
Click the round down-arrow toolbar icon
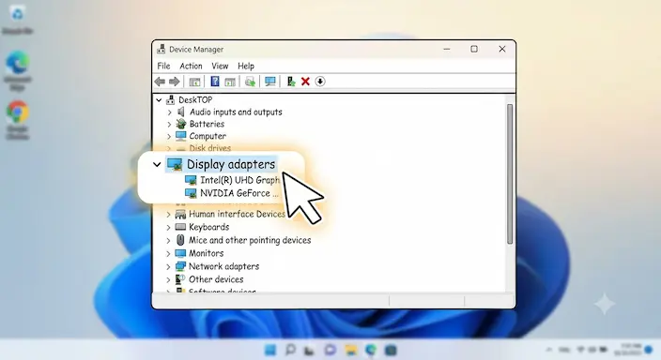tap(320, 82)
